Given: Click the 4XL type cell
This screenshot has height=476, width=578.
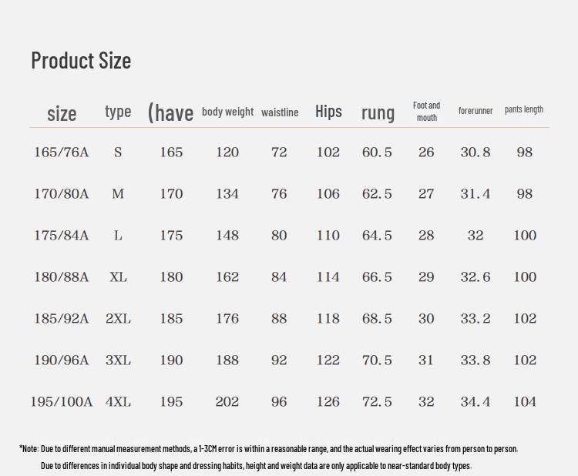Looking at the screenshot, I should coord(118,402).
